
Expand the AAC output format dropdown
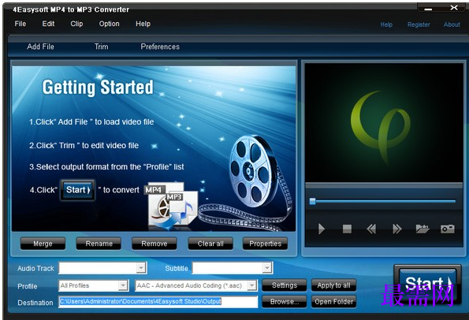(252, 285)
